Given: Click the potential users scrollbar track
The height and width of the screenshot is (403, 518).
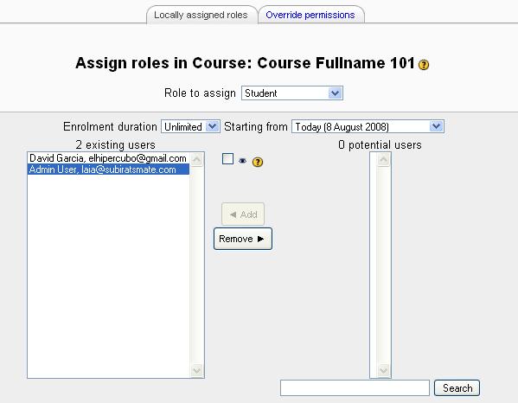Looking at the screenshot, I should click(384, 265).
